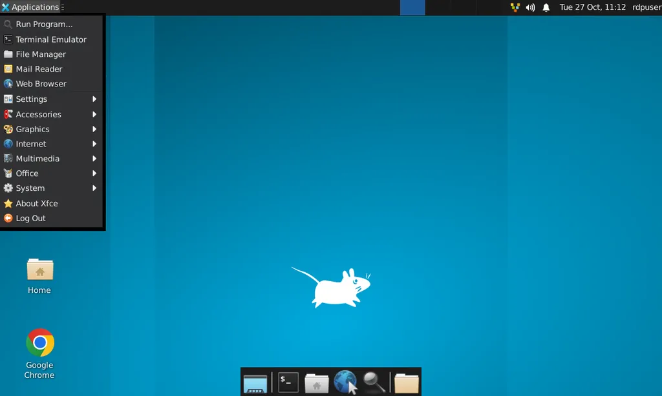
Task: Click the Show Desktop dock icon
Action: [255, 383]
